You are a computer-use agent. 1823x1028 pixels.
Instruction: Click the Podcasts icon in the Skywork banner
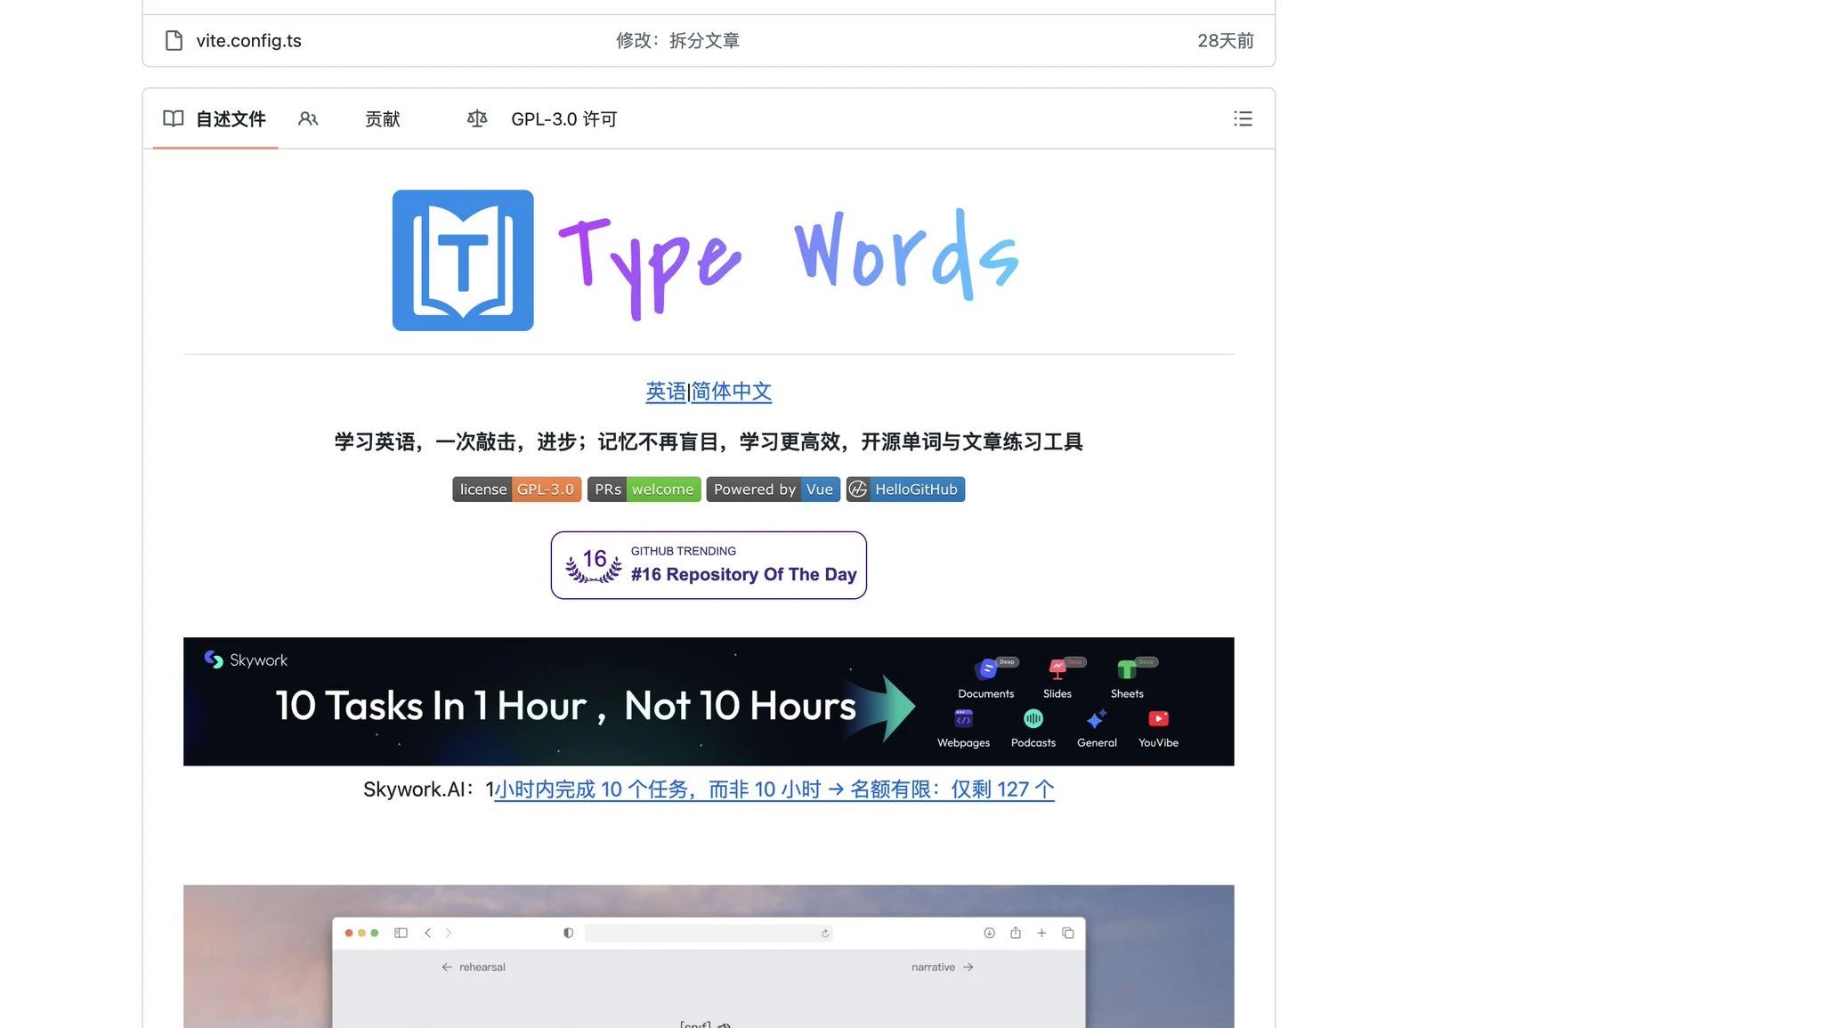pyautogui.click(x=1033, y=718)
